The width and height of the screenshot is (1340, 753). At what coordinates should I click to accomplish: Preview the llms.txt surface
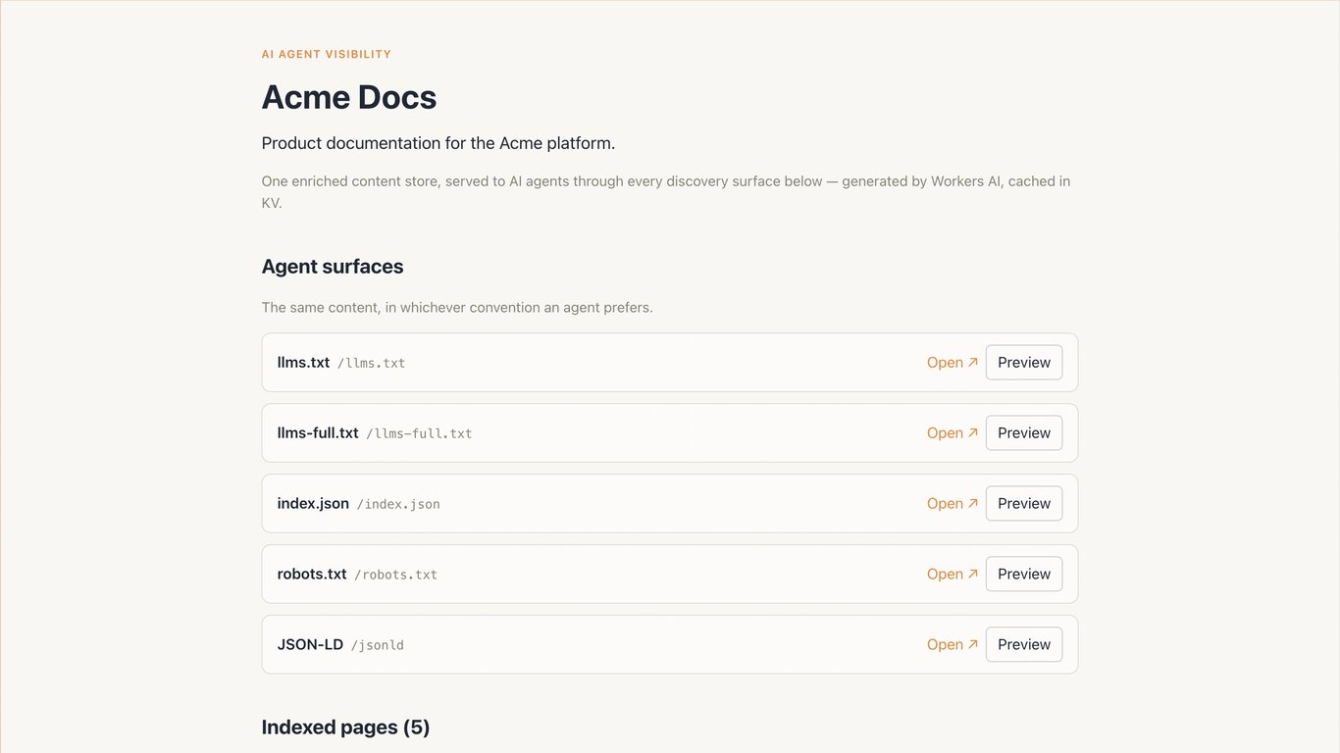point(1024,363)
